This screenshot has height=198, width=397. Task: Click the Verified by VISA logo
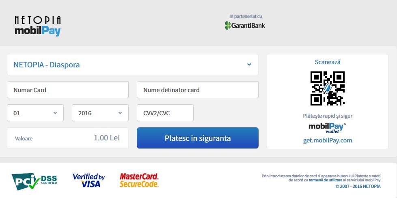point(88,180)
